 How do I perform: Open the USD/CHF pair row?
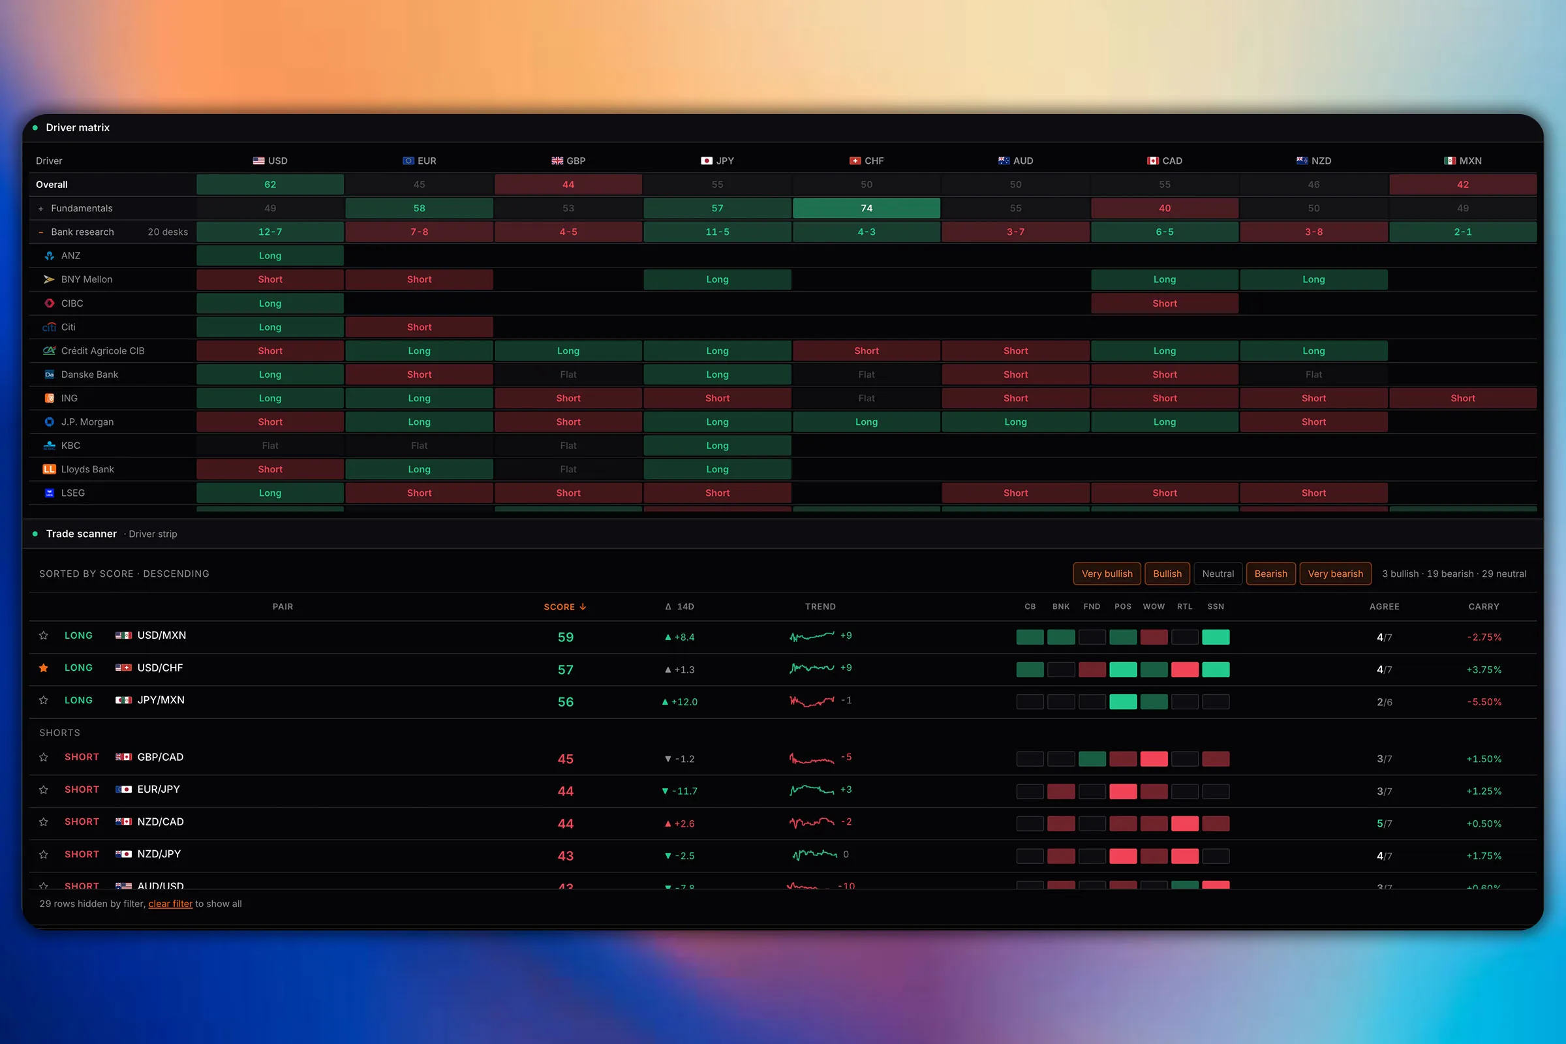[783, 669]
